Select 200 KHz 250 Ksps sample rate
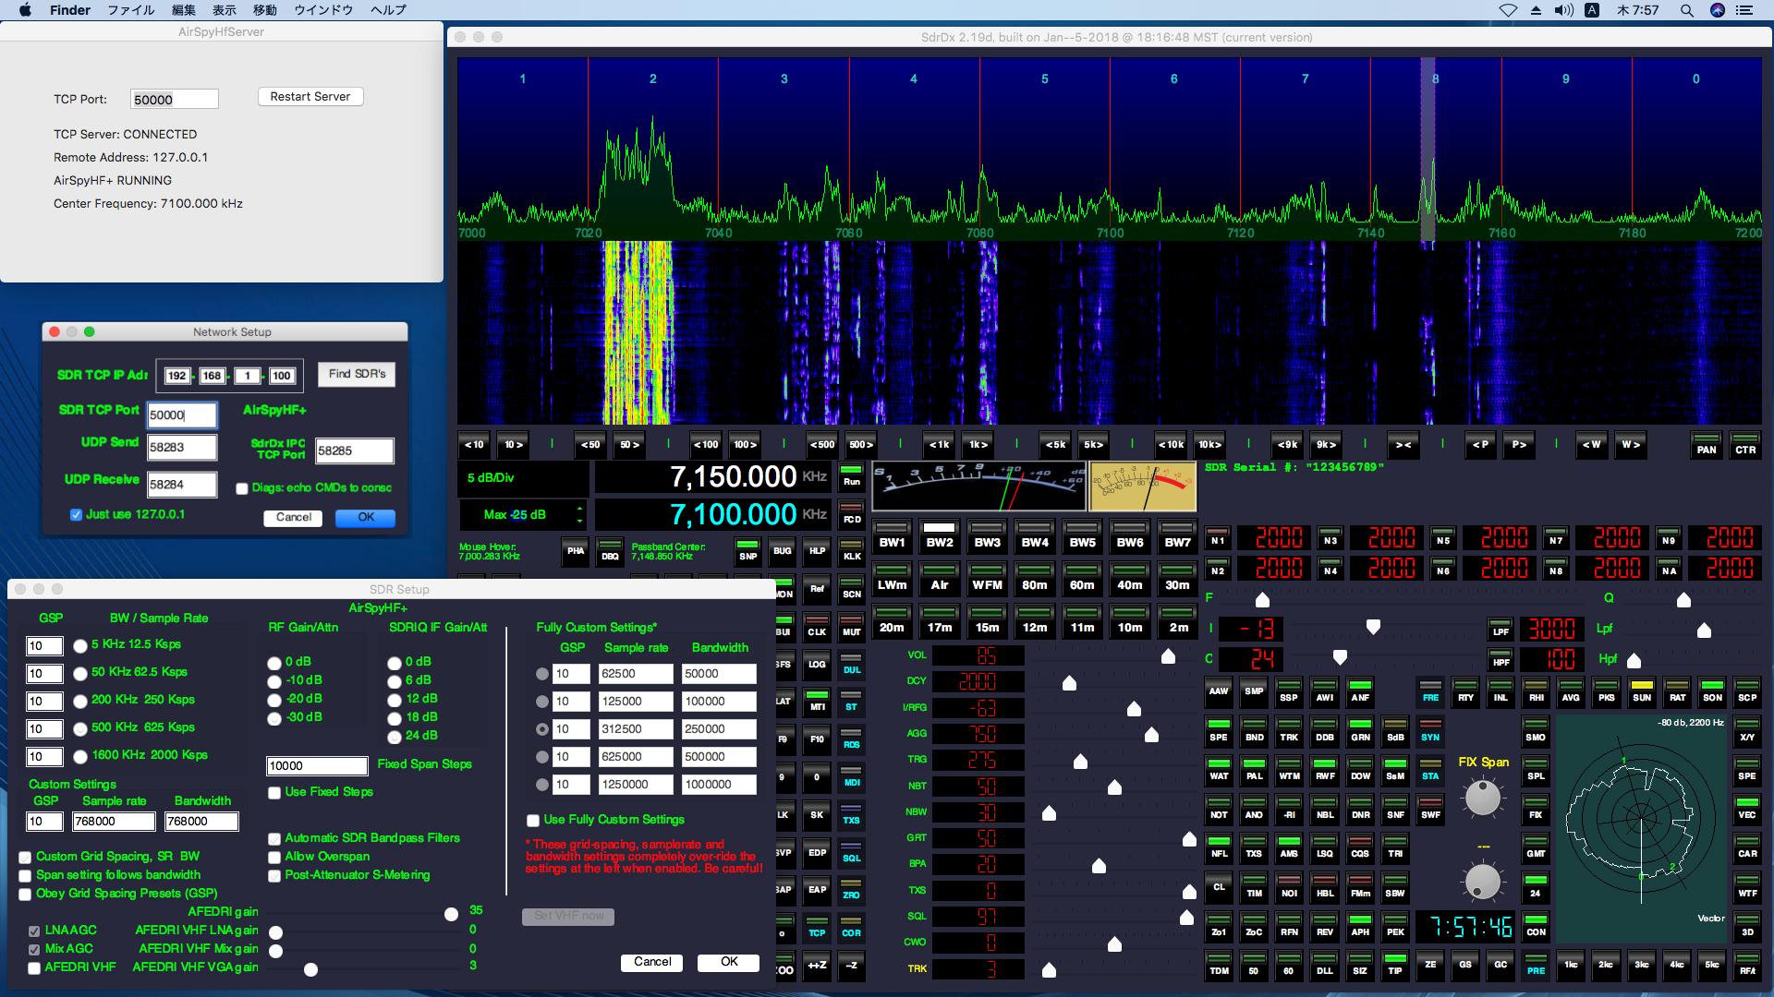Image resolution: width=1774 pixels, height=997 pixels. [x=80, y=702]
